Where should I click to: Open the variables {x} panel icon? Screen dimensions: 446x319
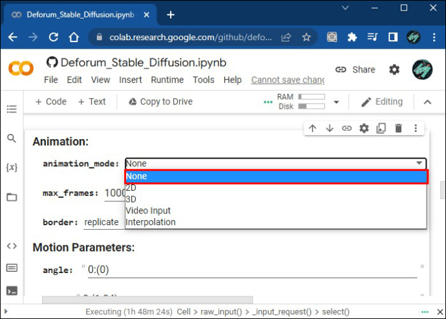12,167
